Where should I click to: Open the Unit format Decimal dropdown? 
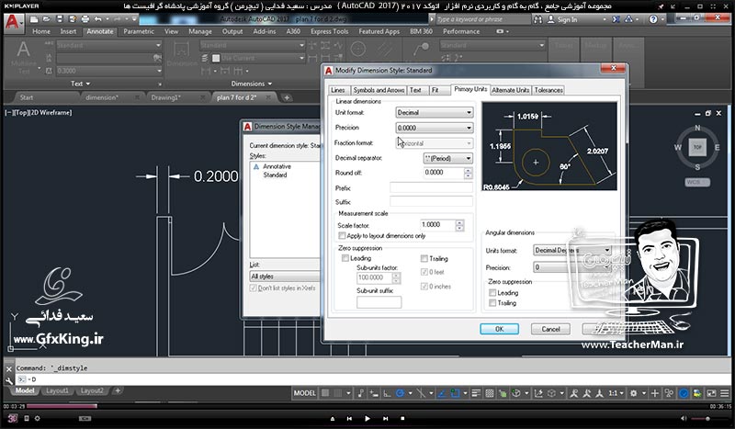[434, 112]
